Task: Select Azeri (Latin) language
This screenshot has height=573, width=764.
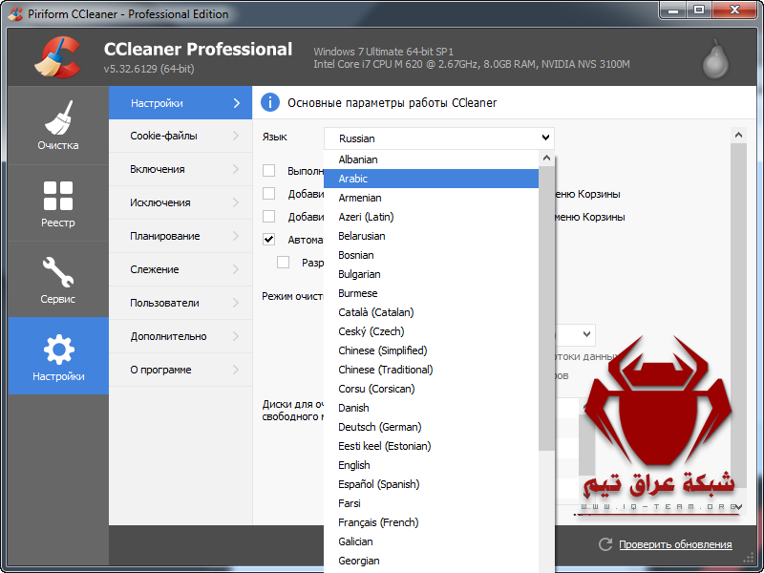Action: (x=432, y=217)
